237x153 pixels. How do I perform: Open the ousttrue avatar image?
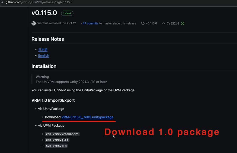33,23
